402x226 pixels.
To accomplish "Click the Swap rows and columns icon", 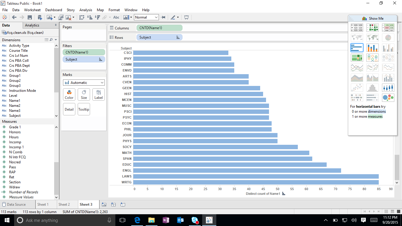I will click(82, 17).
